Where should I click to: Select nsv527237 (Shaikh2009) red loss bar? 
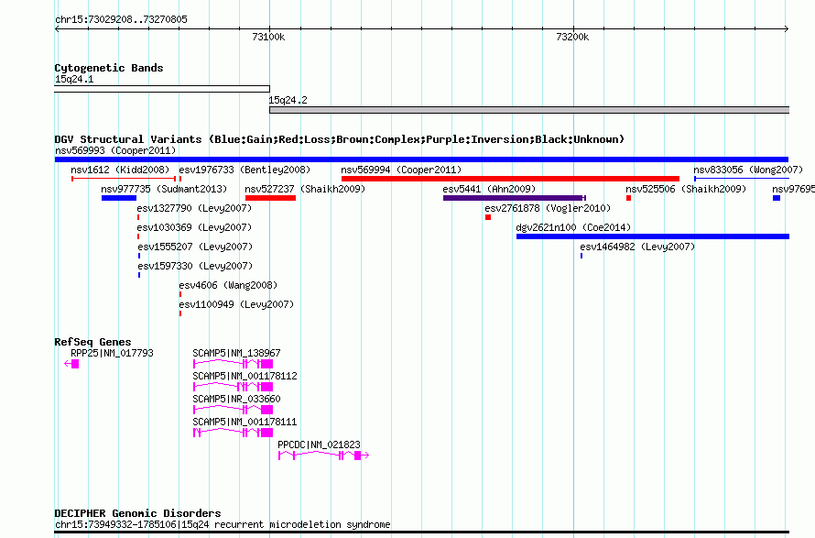point(270,198)
